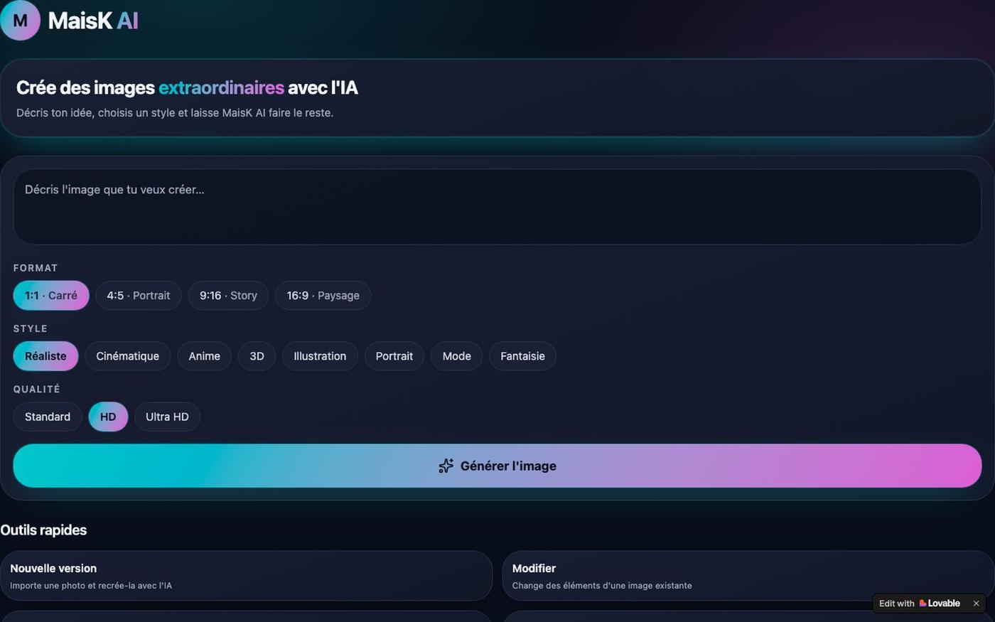The height and width of the screenshot is (622, 995).
Task: Choose the 4:5 Portrait format
Action: 139,296
